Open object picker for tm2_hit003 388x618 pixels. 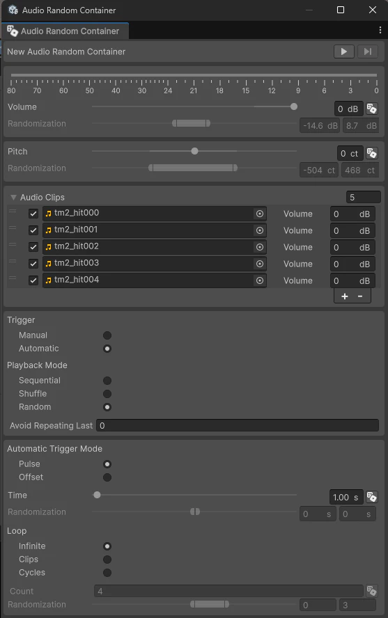[x=259, y=264]
